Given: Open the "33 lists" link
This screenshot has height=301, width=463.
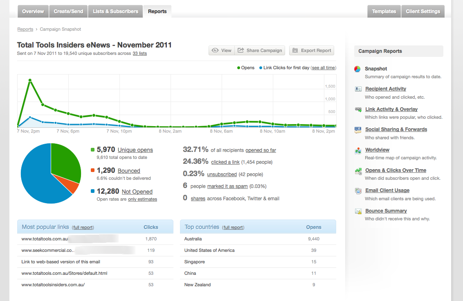Looking at the screenshot, I should [140, 53].
